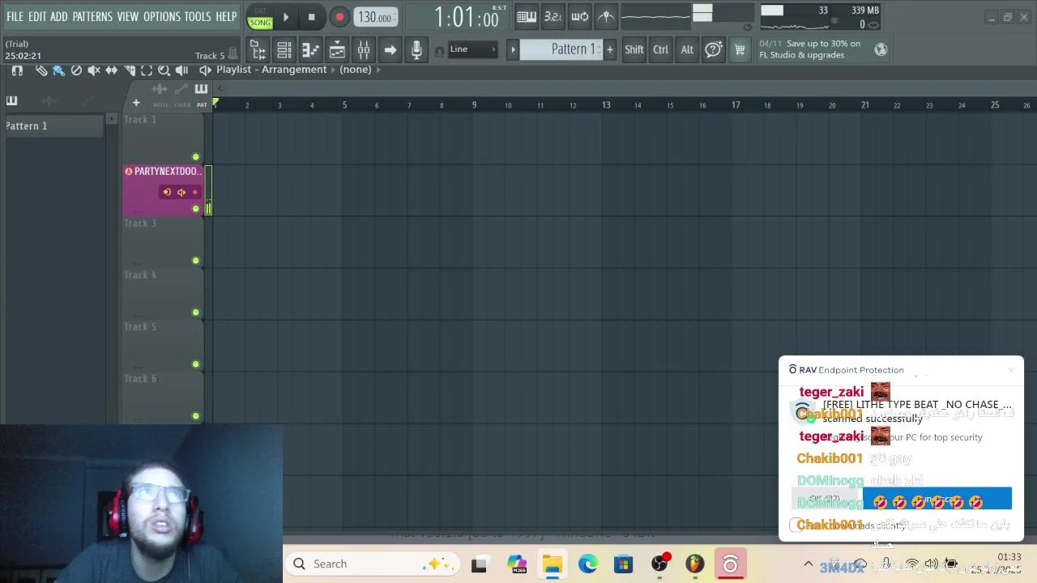Click the Shift modifier button

point(634,49)
